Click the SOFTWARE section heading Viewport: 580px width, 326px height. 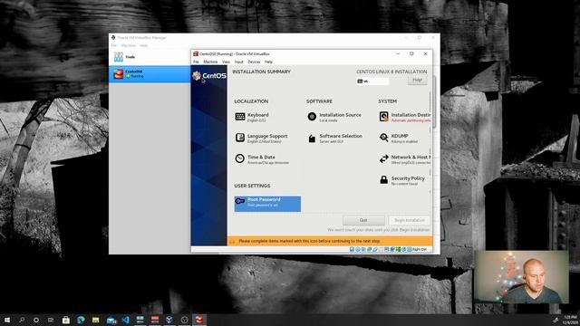[319, 101]
